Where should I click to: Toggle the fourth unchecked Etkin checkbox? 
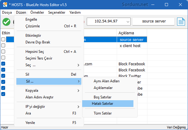(3, 57)
